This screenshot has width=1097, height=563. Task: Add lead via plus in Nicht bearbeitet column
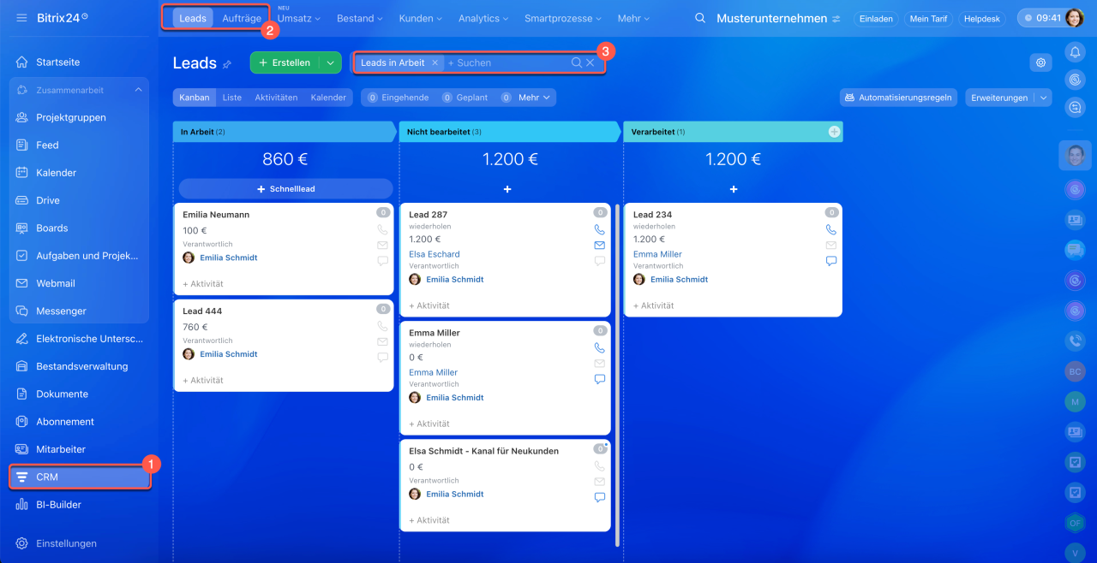point(507,189)
